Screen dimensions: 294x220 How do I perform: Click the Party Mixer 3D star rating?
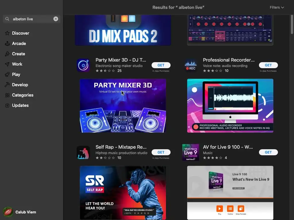(x=105, y=71)
